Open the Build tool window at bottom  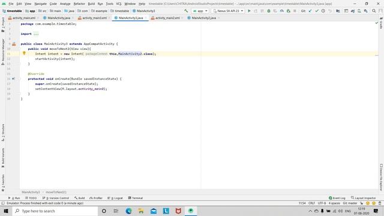[79, 198]
